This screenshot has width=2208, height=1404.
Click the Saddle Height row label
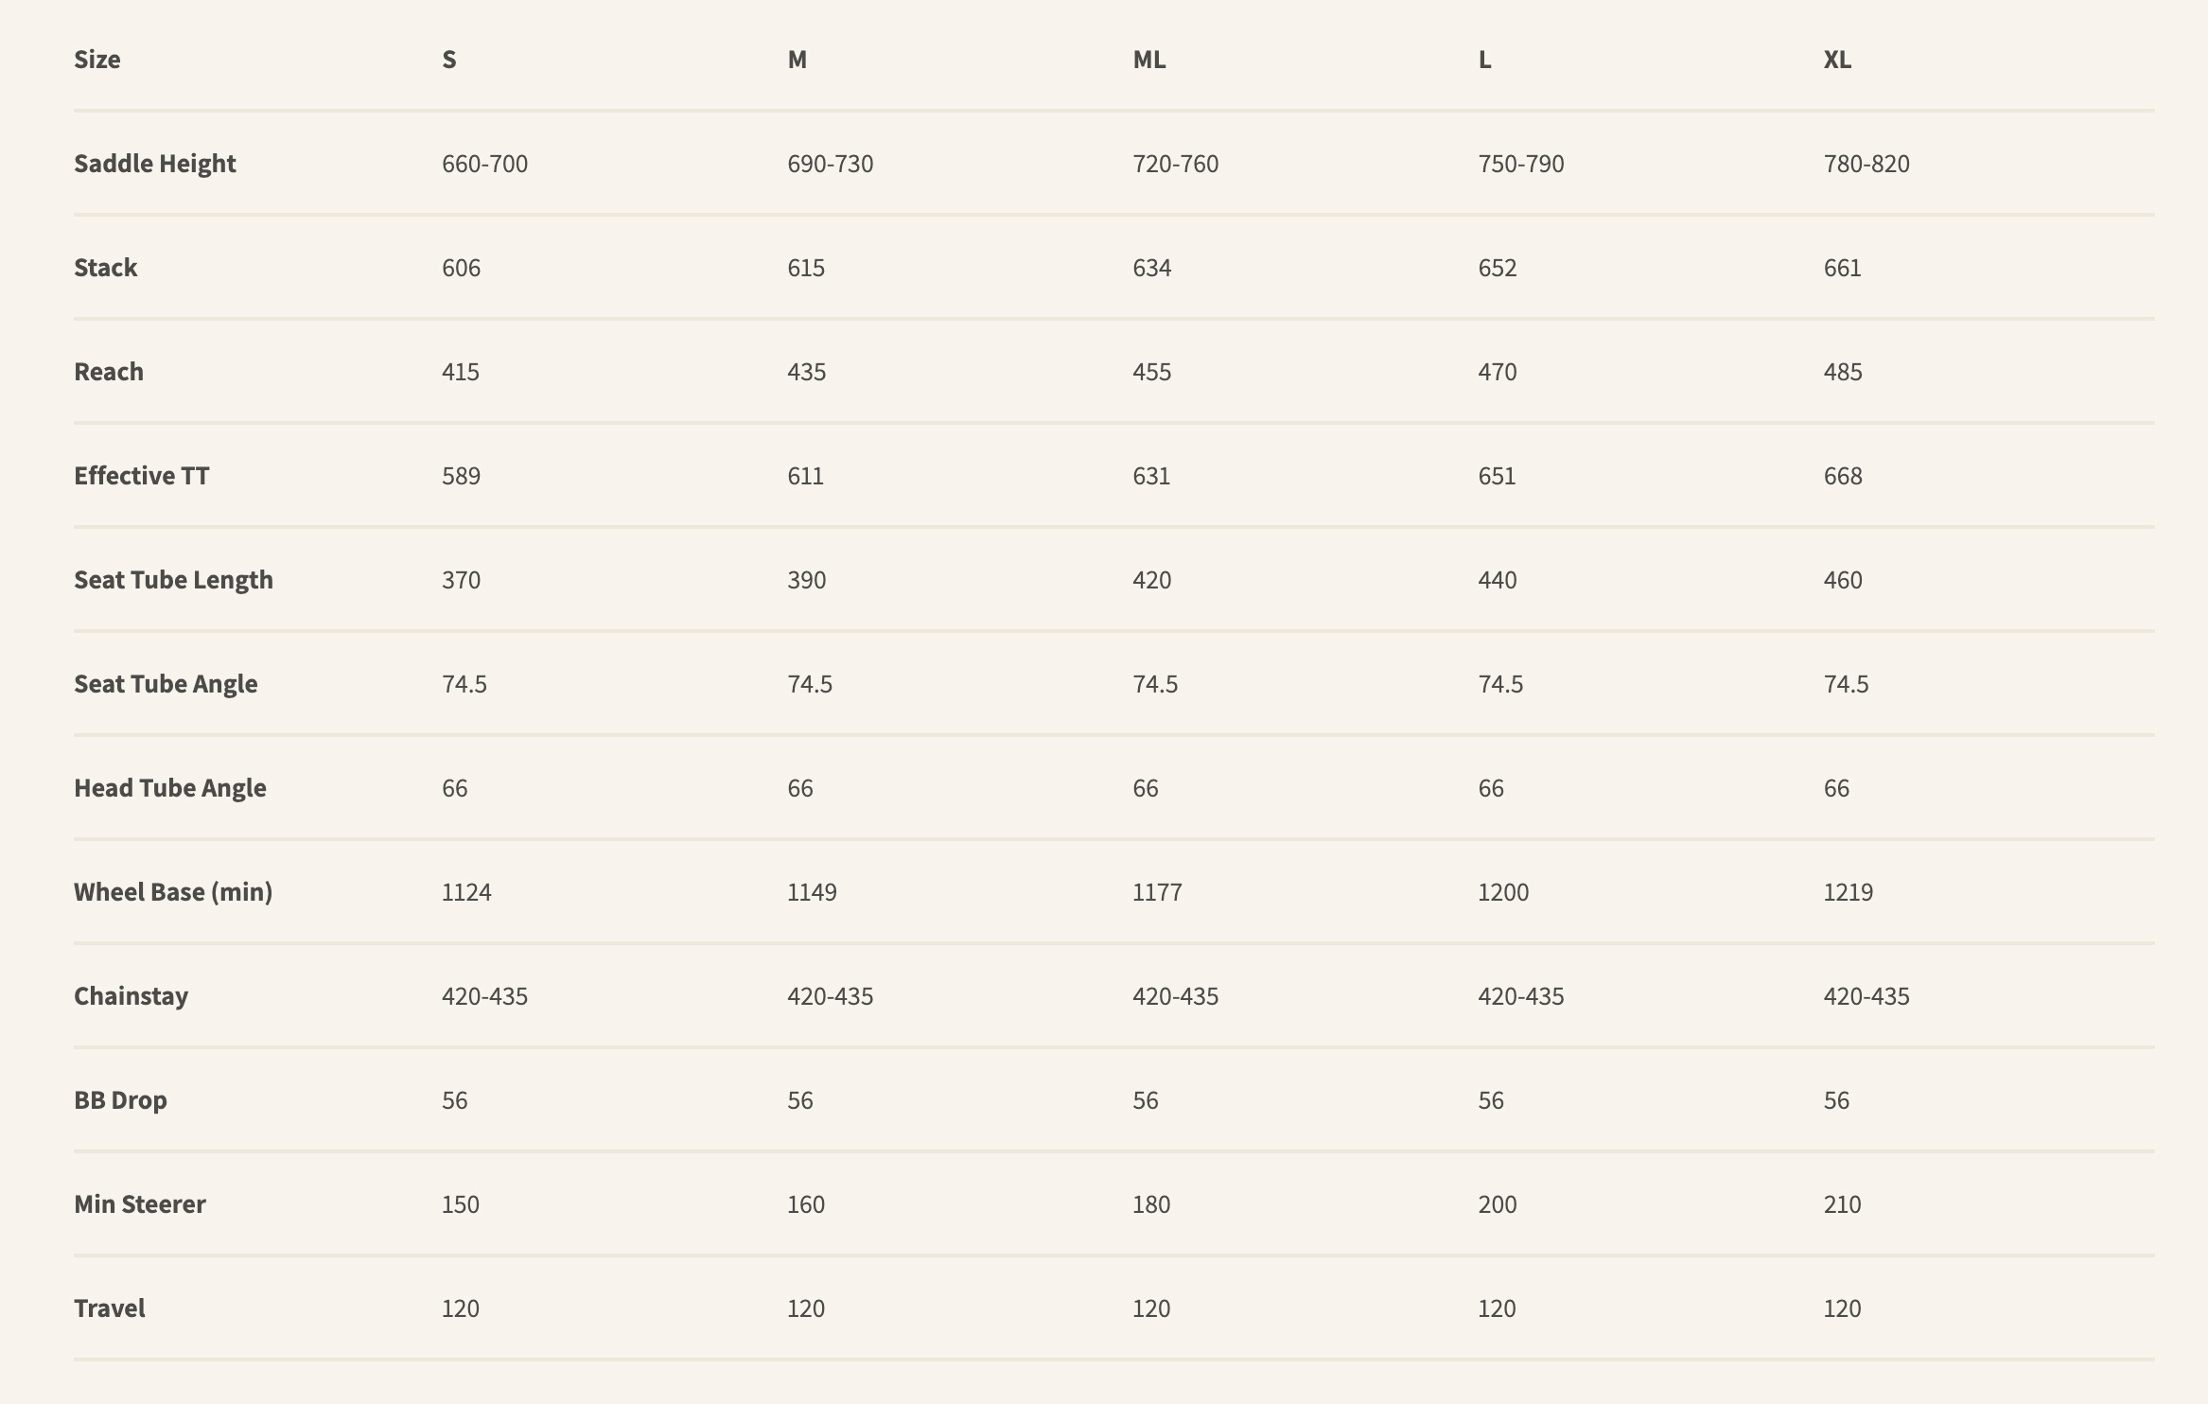155,164
